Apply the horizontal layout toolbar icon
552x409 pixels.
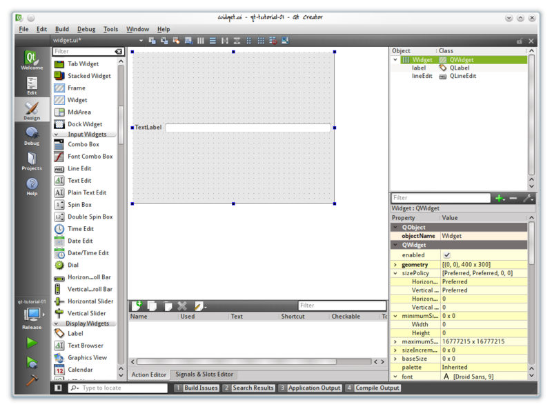click(x=201, y=41)
